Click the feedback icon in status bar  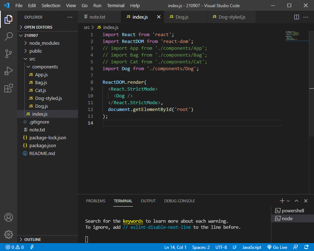[295, 247]
